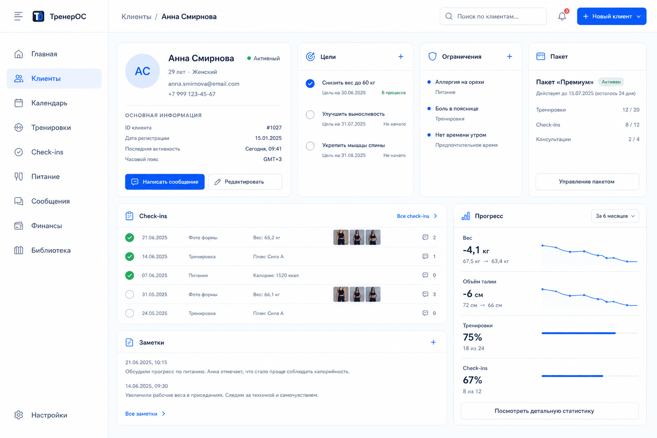Viewport: 657px width, 438px height.
Task: Click client ID value #1027
Action: 274,127
